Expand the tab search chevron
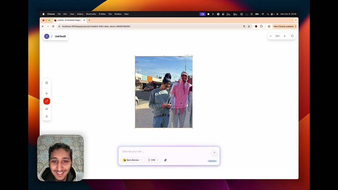338x190 pixels. (x=295, y=20)
